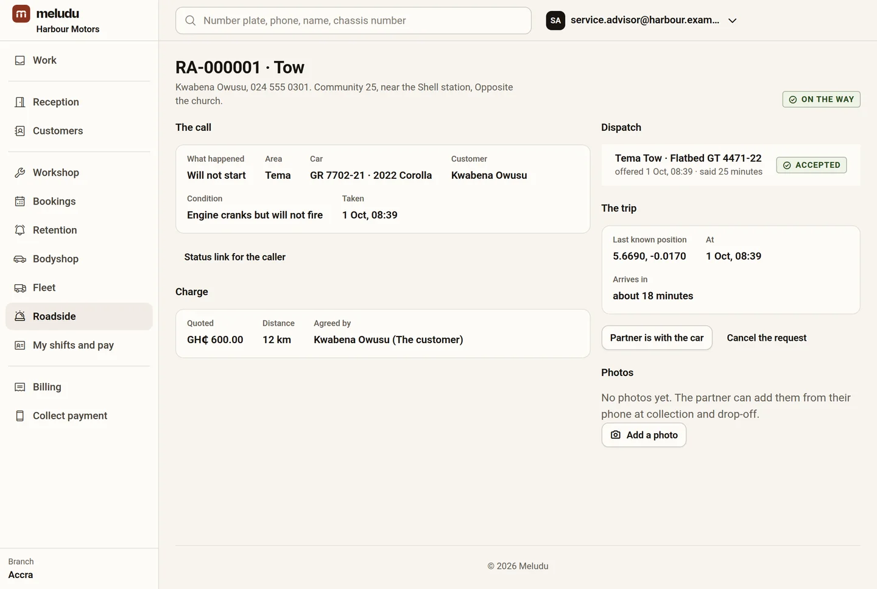Expand the service advisor account dropdown
877x589 pixels.
(733, 21)
